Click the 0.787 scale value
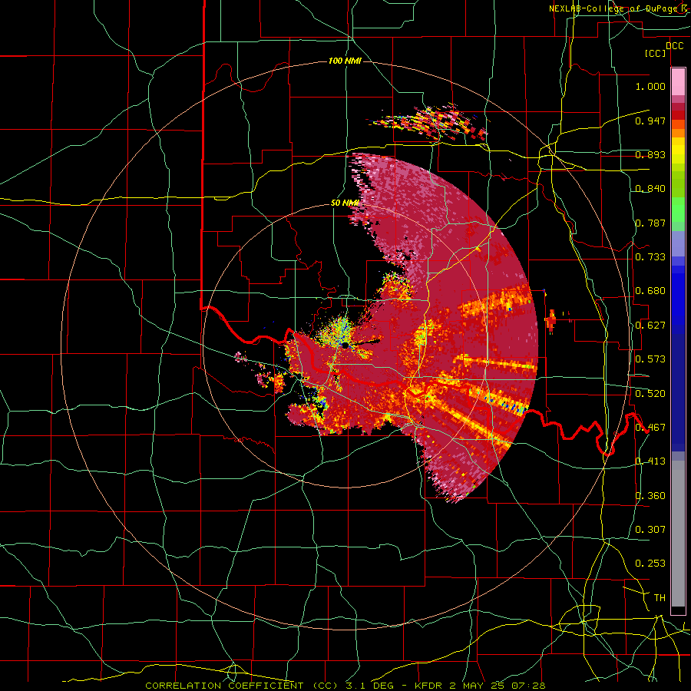The image size is (691, 691). tap(650, 223)
